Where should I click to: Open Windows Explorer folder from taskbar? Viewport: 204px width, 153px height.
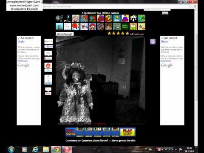coord(46,150)
